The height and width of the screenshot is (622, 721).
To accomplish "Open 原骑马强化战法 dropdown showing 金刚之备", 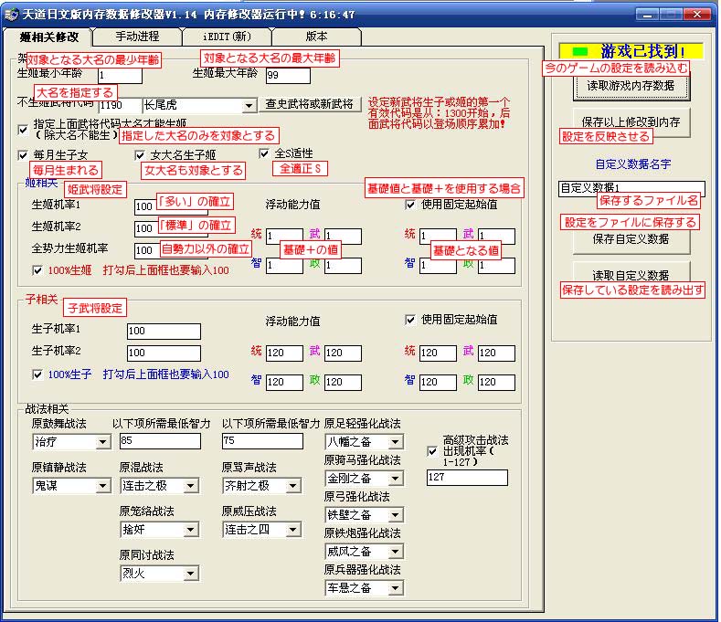I will [x=395, y=479].
